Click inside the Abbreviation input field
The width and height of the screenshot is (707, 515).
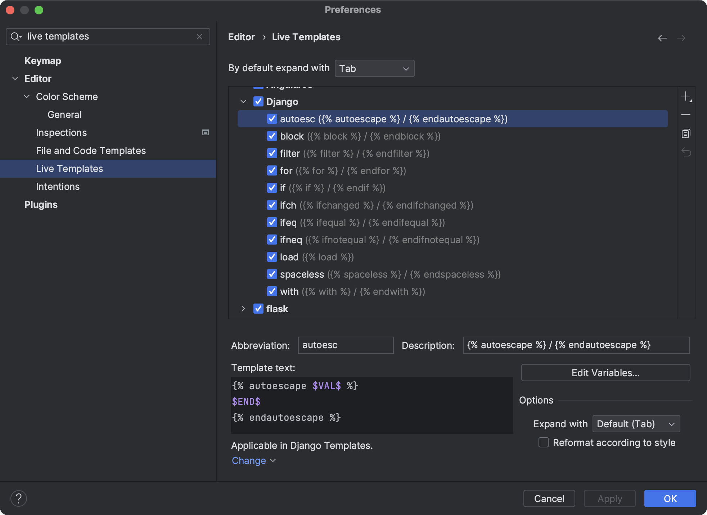(345, 345)
